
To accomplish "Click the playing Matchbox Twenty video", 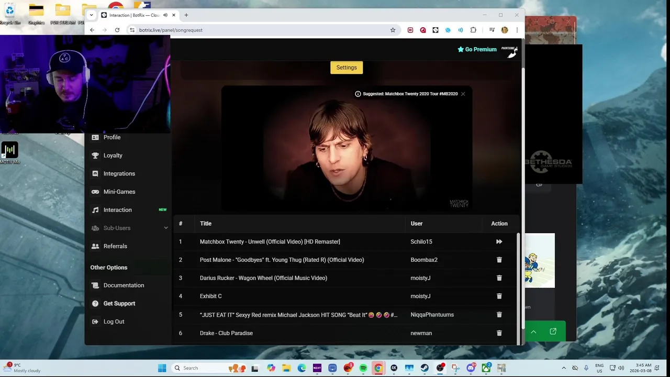I will (x=347, y=149).
